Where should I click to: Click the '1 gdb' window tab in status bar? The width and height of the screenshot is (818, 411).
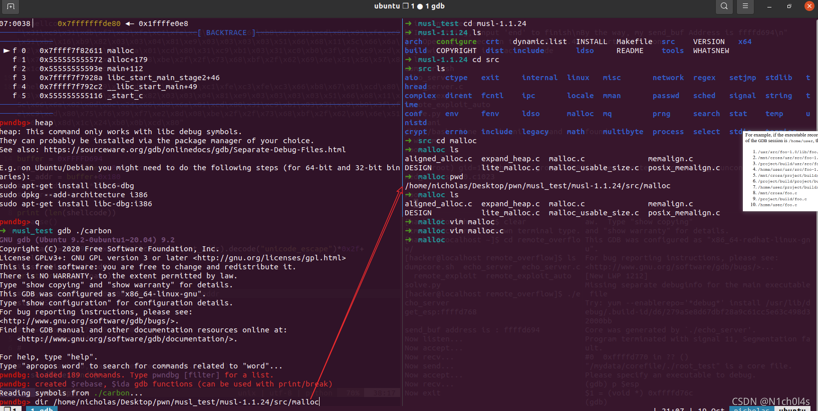point(42,408)
